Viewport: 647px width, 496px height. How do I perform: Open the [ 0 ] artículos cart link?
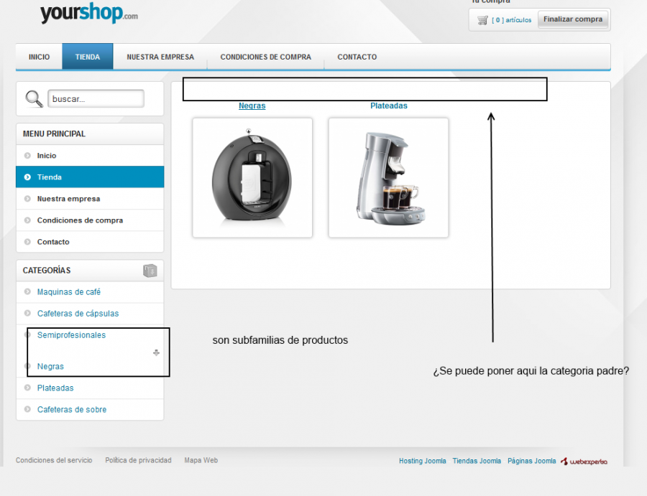pos(512,20)
